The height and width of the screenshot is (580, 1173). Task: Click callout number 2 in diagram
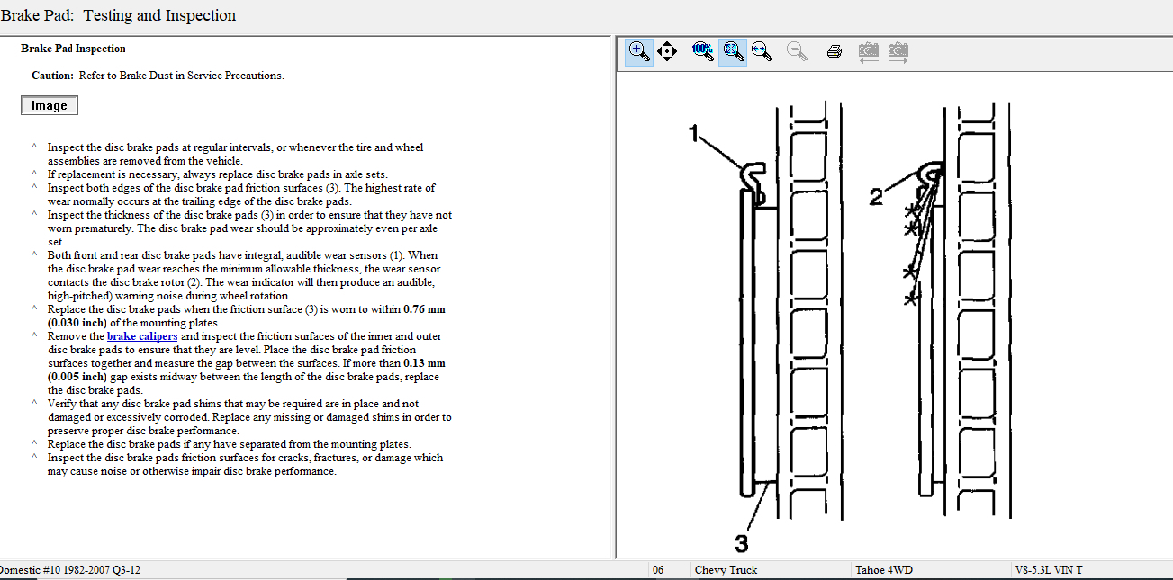[x=876, y=197]
